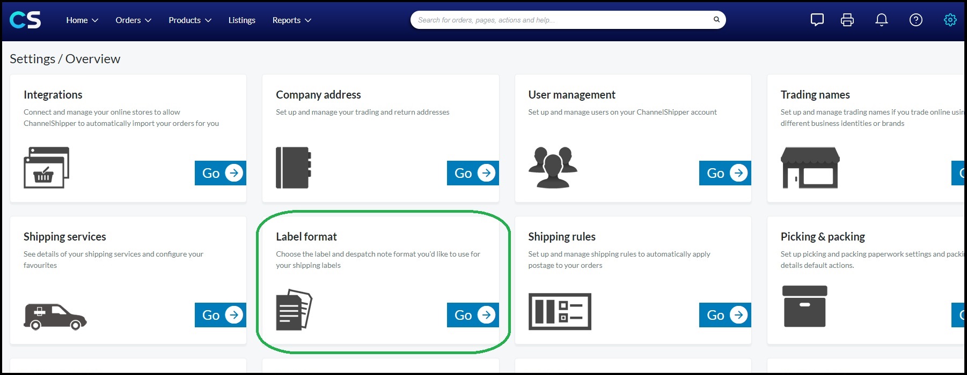
Task: Click the Trading names card title
Action: [x=815, y=95]
